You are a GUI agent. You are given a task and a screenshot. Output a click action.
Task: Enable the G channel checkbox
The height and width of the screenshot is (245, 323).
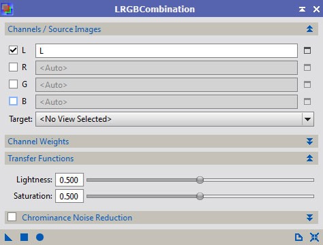pyautogui.click(x=13, y=84)
